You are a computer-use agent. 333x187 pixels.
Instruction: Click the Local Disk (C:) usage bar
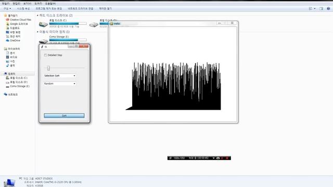pyautogui.click(x=68, y=23)
